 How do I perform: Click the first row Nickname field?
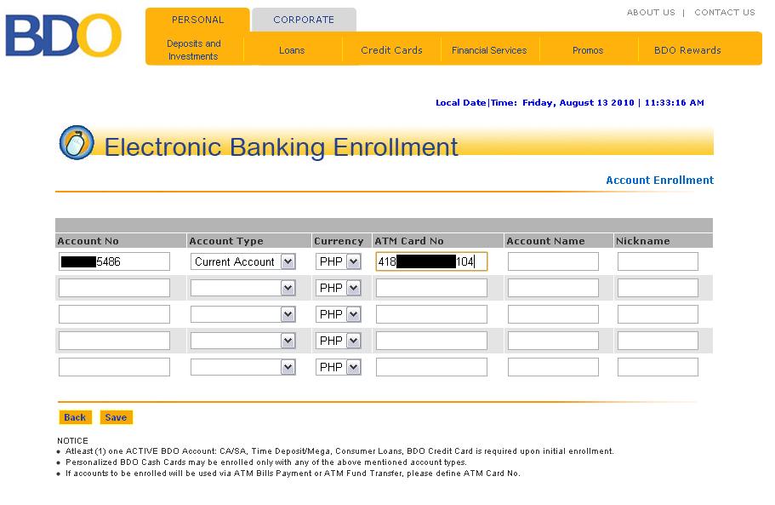(658, 261)
